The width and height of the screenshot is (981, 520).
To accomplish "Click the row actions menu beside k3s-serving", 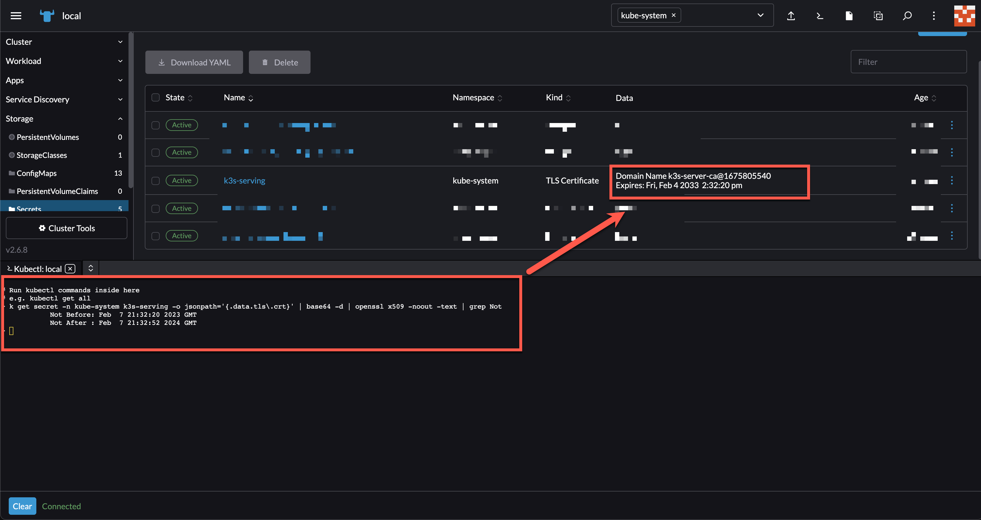I will point(952,181).
